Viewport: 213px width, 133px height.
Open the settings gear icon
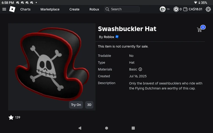tap(208, 9)
